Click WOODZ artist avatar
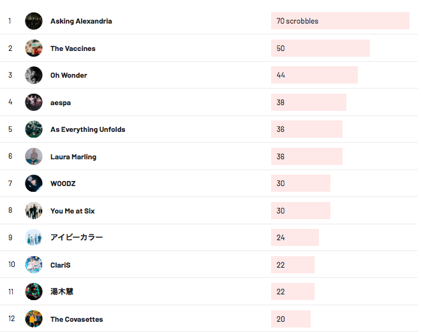Screen dimensions: 421x332 pos(34,184)
